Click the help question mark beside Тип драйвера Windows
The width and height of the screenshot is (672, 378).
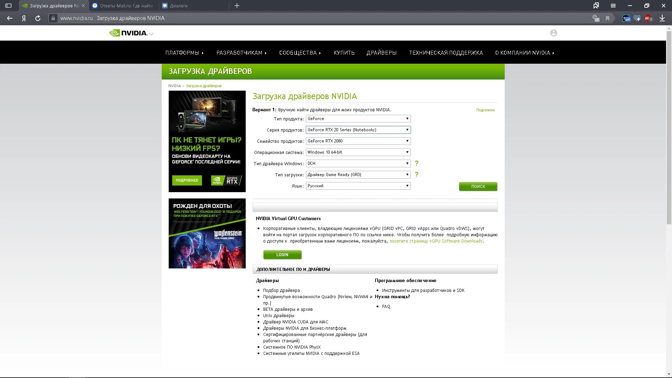(416, 163)
